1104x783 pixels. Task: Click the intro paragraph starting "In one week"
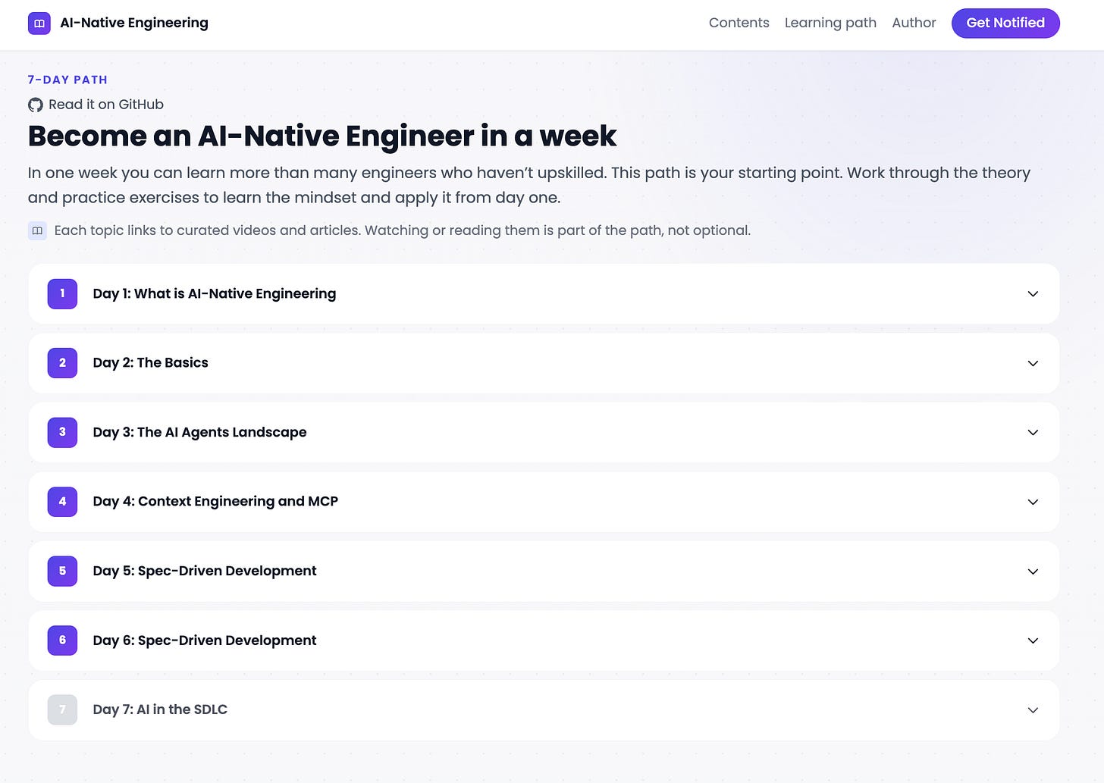coord(529,185)
